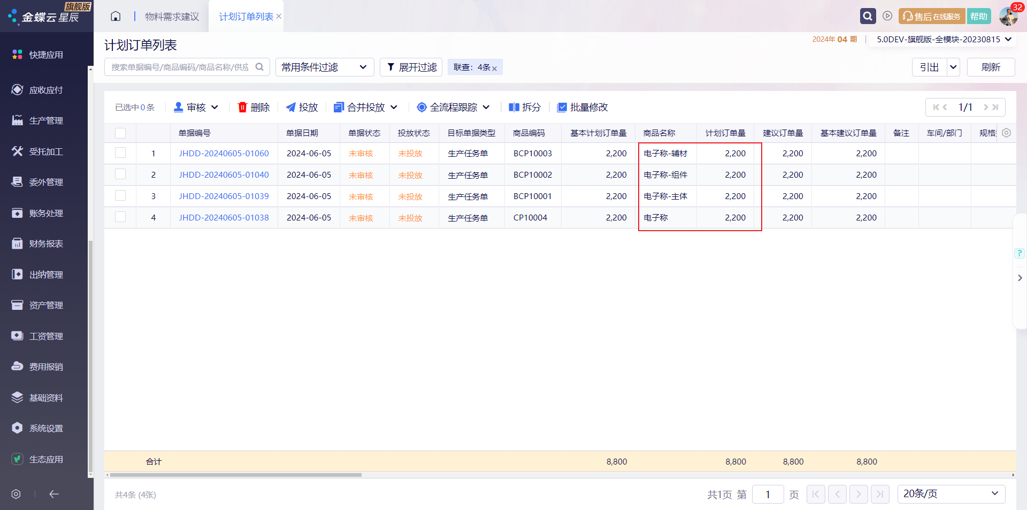Switch to 物料需求建议 tab
This screenshot has height=510, width=1027.
(x=172, y=17)
